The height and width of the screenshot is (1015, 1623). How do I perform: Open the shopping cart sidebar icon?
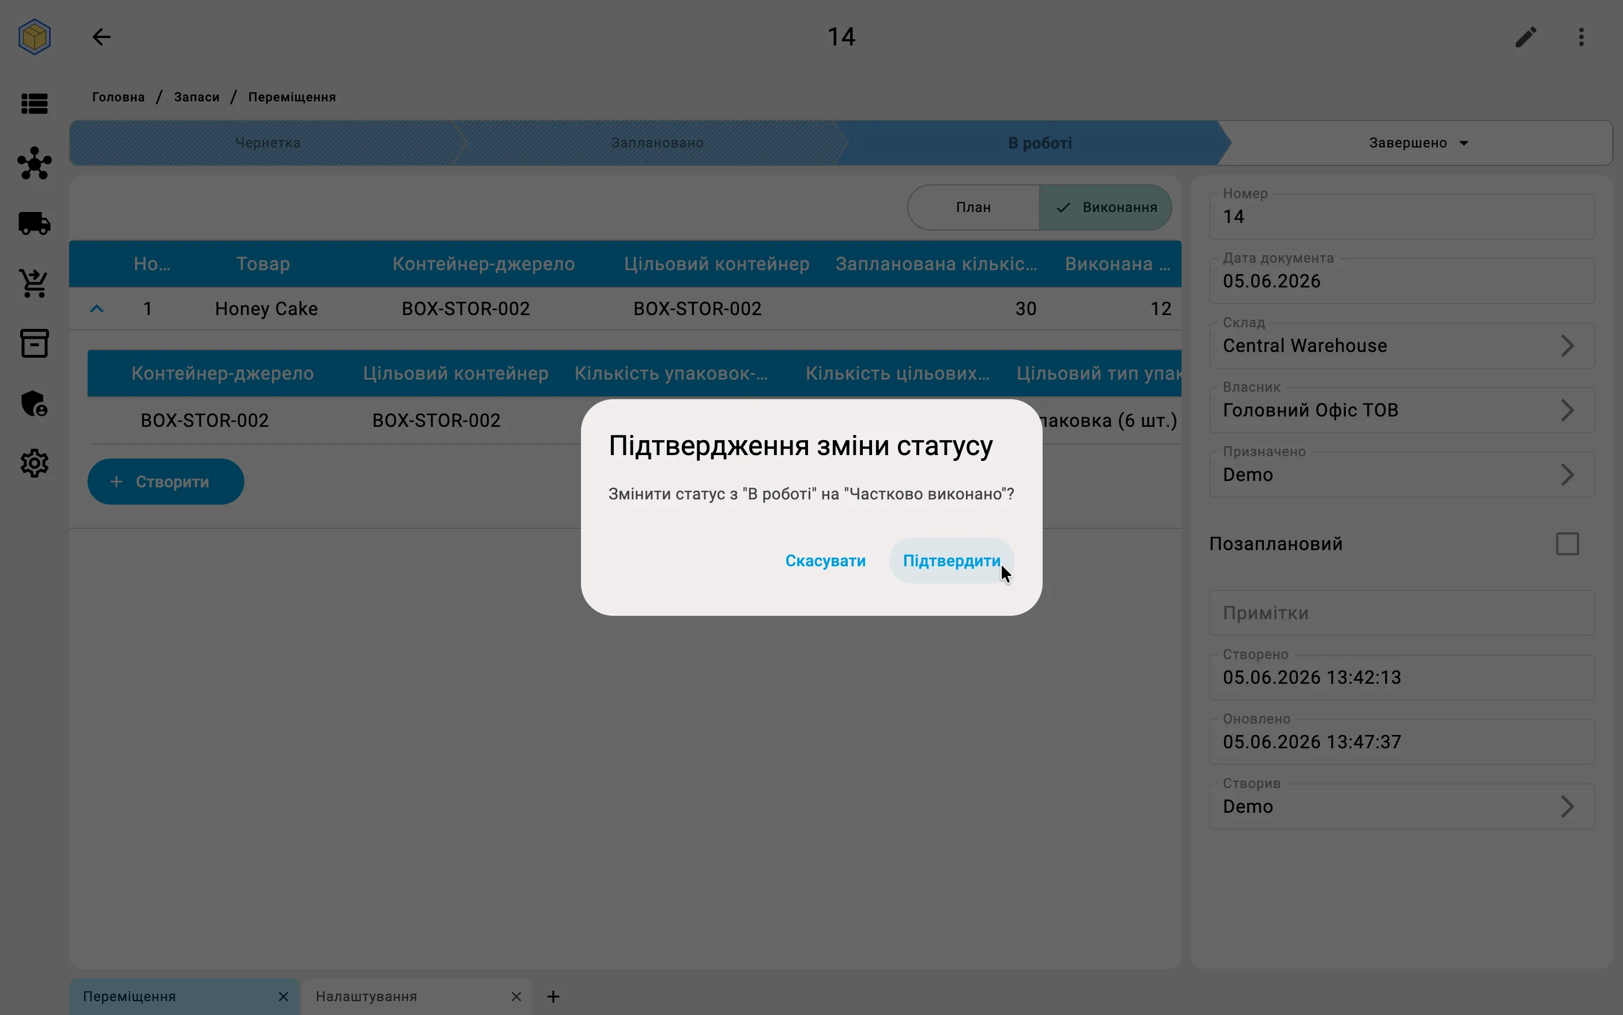coord(34,283)
